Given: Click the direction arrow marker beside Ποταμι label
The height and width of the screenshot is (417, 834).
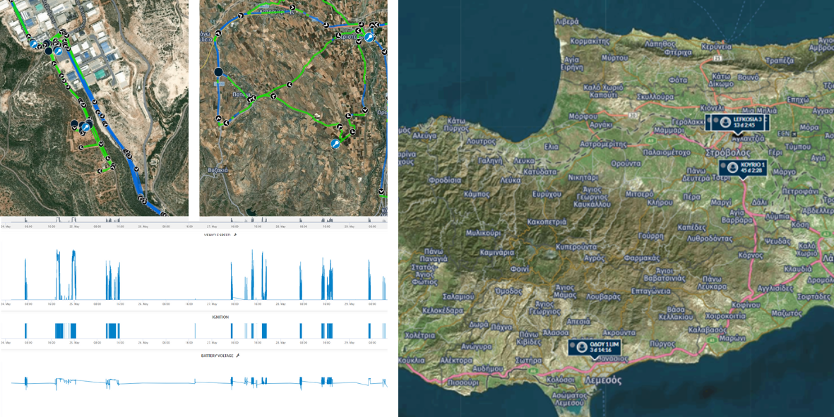Looking at the screenshot, I should [251, 99].
